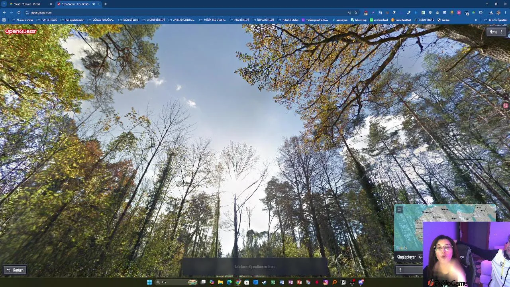Open the motion graphic bookmark
510x287 pixels.
tap(315, 20)
